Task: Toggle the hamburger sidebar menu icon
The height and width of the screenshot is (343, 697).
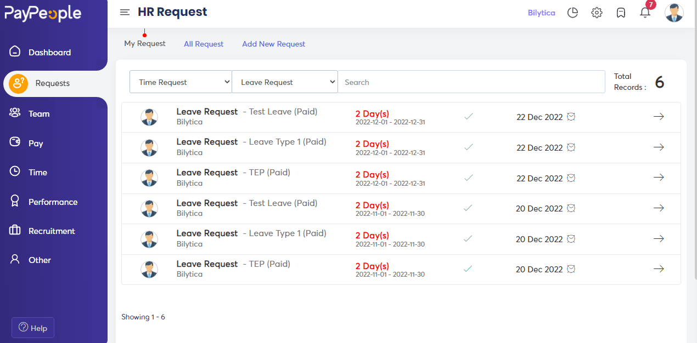Action: click(125, 12)
